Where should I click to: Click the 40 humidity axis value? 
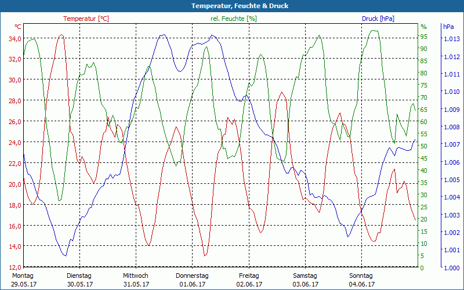[424, 171]
